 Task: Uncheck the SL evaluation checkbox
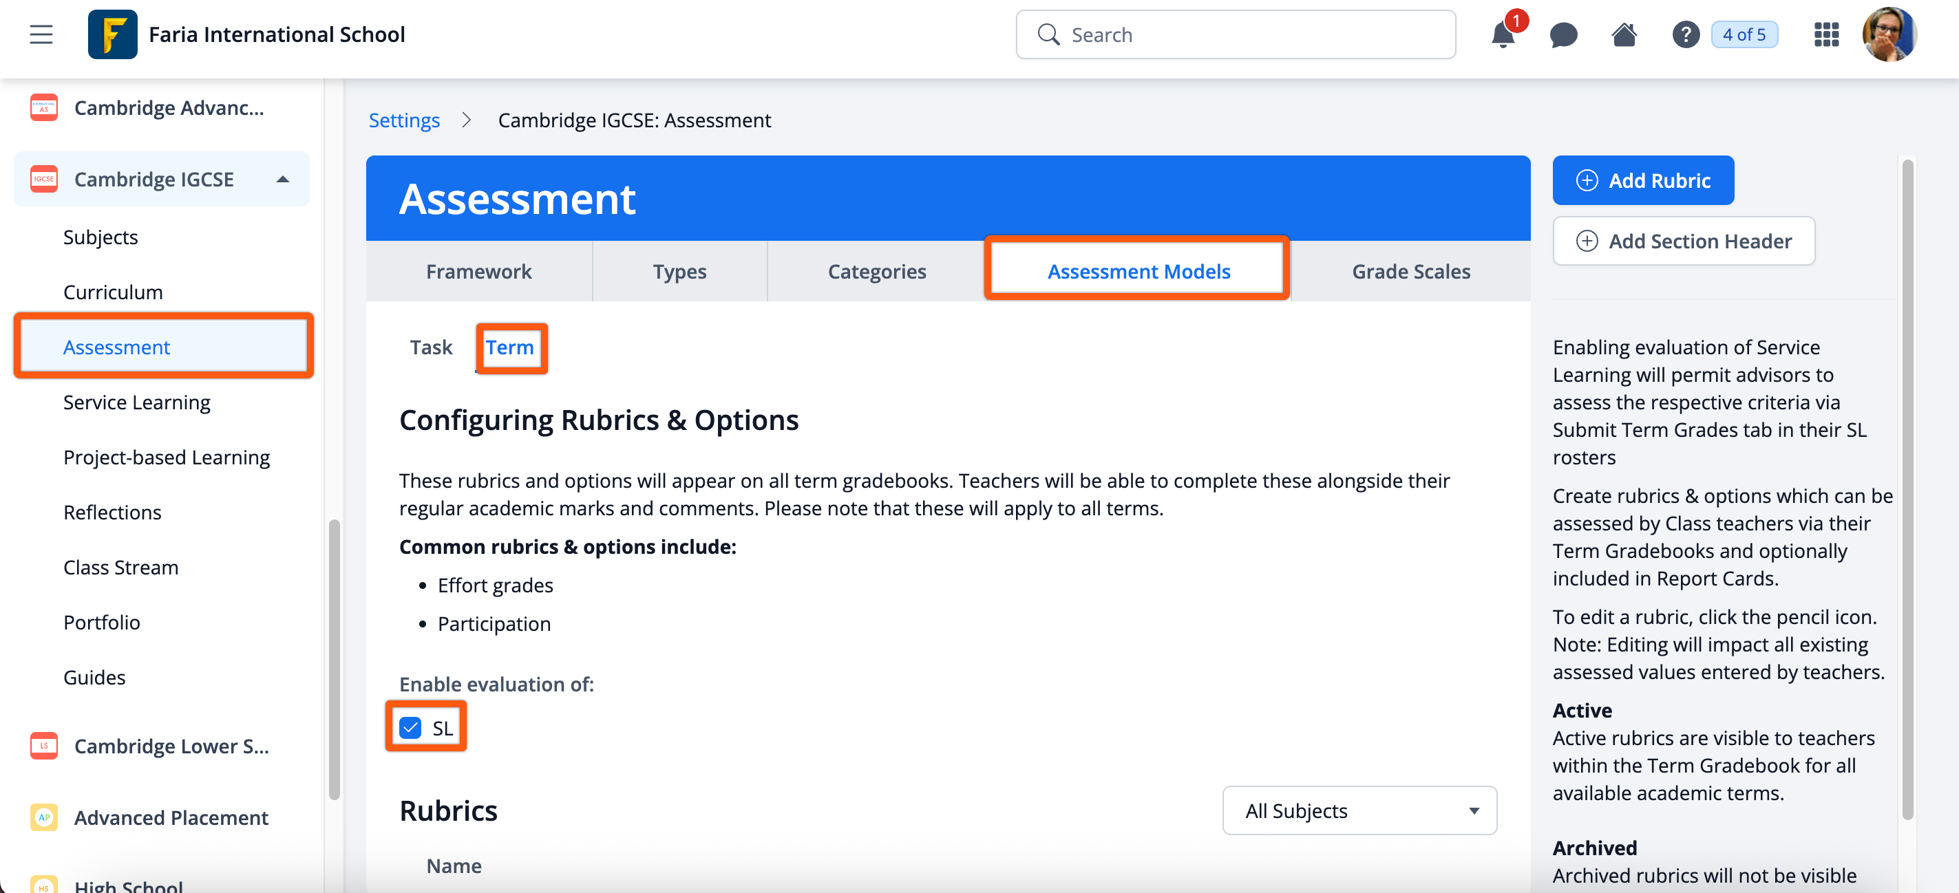[411, 727]
